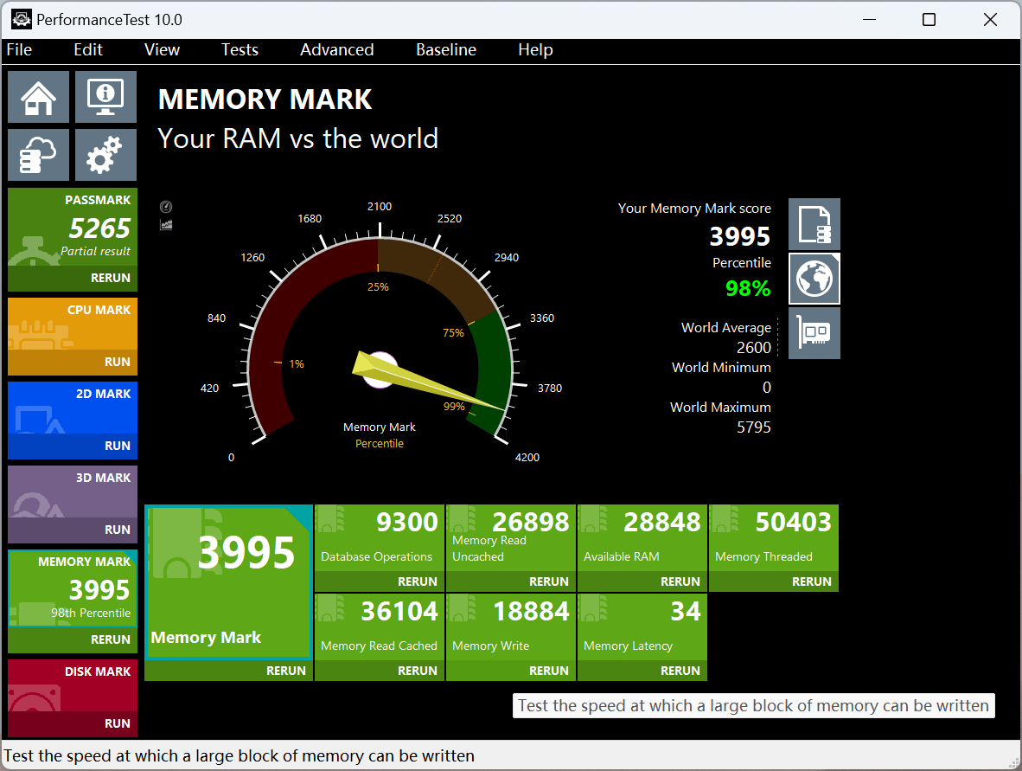Open the Advanced menu
1022x771 pixels.
pos(337,50)
